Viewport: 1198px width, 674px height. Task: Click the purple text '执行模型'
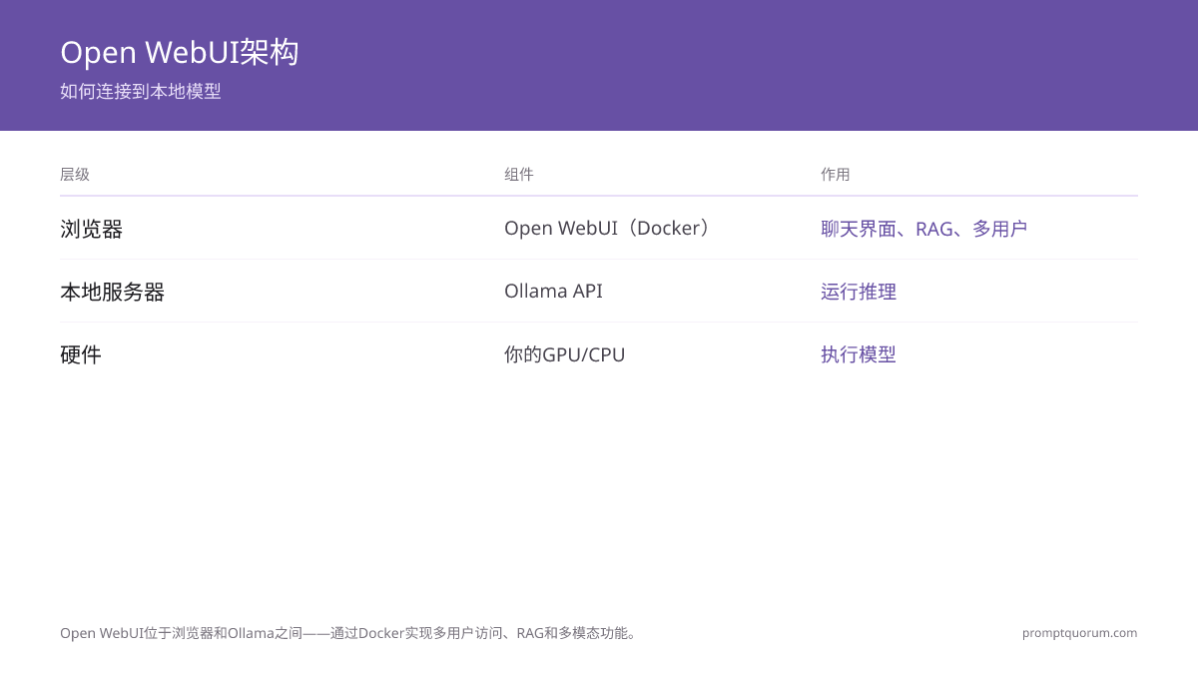(x=859, y=354)
